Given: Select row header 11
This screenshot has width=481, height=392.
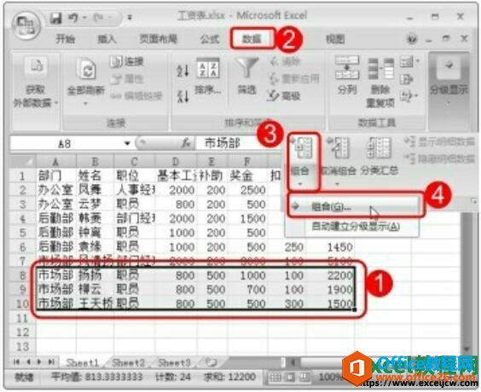Looking at the screenshot, I should (23, 318).
